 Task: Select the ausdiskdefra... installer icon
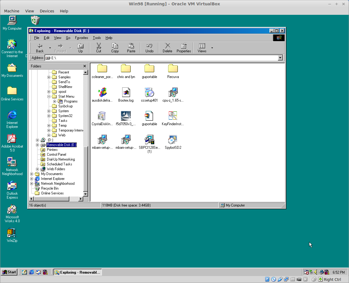coord(102,95)
